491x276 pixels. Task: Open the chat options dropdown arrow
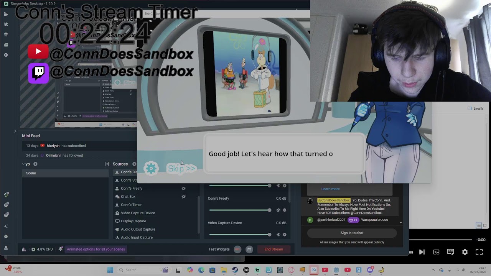[400, 223]
